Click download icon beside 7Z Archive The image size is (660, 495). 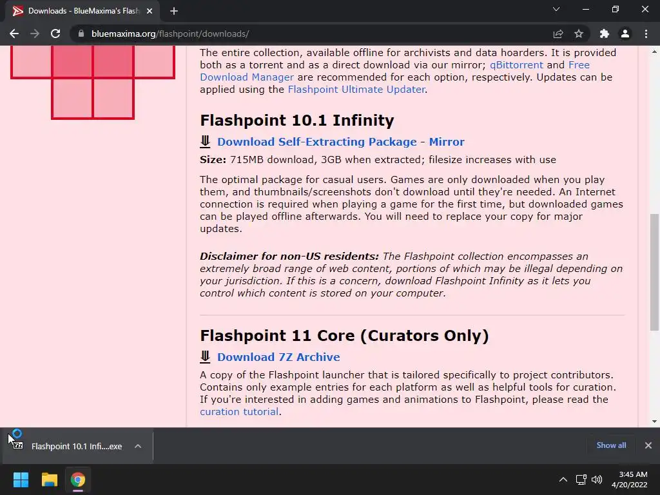pyautogui.click(x=205, y=356)
